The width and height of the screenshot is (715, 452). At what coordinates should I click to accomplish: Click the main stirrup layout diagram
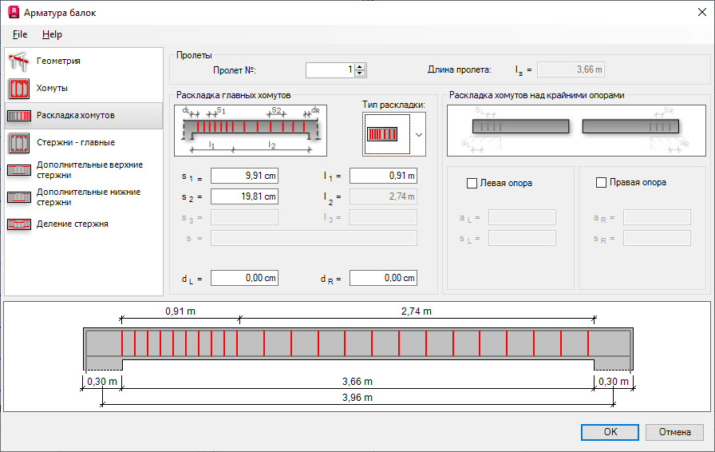click(251, 131)
